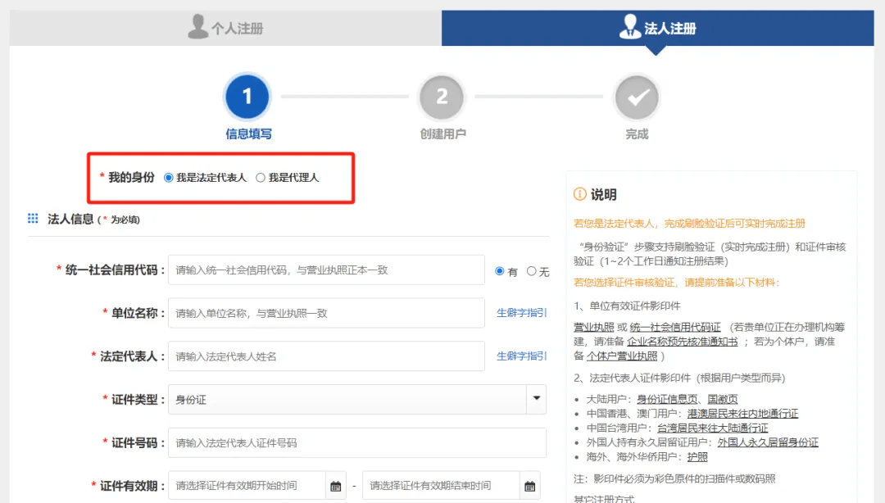Open the 证件类型 dropdown
Image resolution: width=885 pixels, height=503 pixels.
point(538,399)
